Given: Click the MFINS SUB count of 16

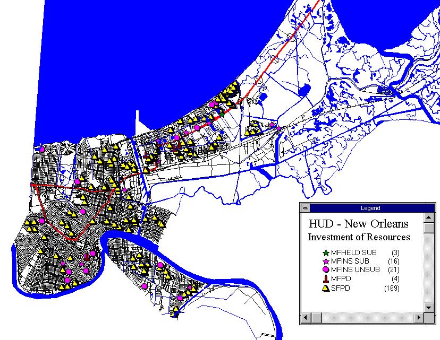Looking at the screenshot, I should click(394, 262).
